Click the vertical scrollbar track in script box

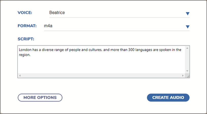pyautogui.click(x=187, y=60)
